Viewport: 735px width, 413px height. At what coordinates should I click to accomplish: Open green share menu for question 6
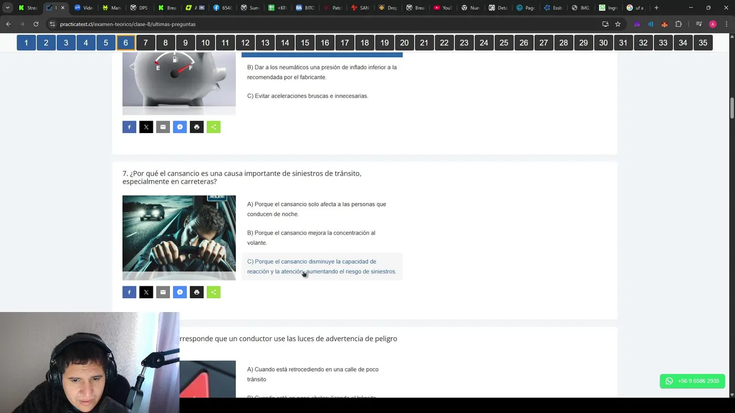214,127
